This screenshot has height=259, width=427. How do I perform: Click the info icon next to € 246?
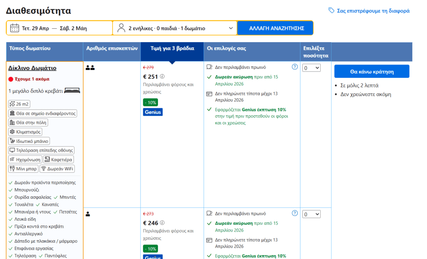163,223
